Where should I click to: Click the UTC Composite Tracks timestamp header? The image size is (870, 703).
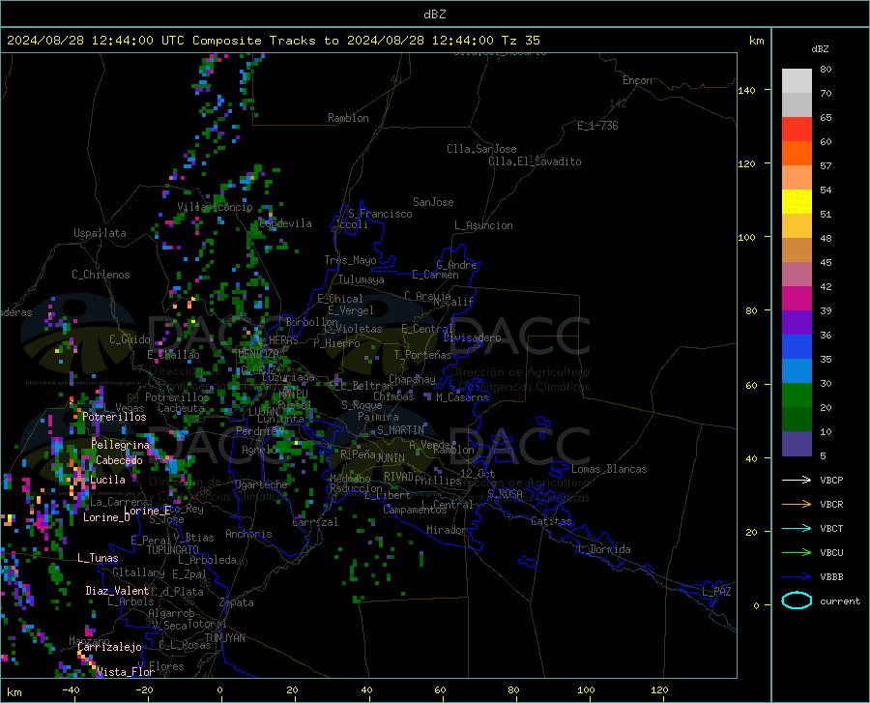tap(273, 41)
